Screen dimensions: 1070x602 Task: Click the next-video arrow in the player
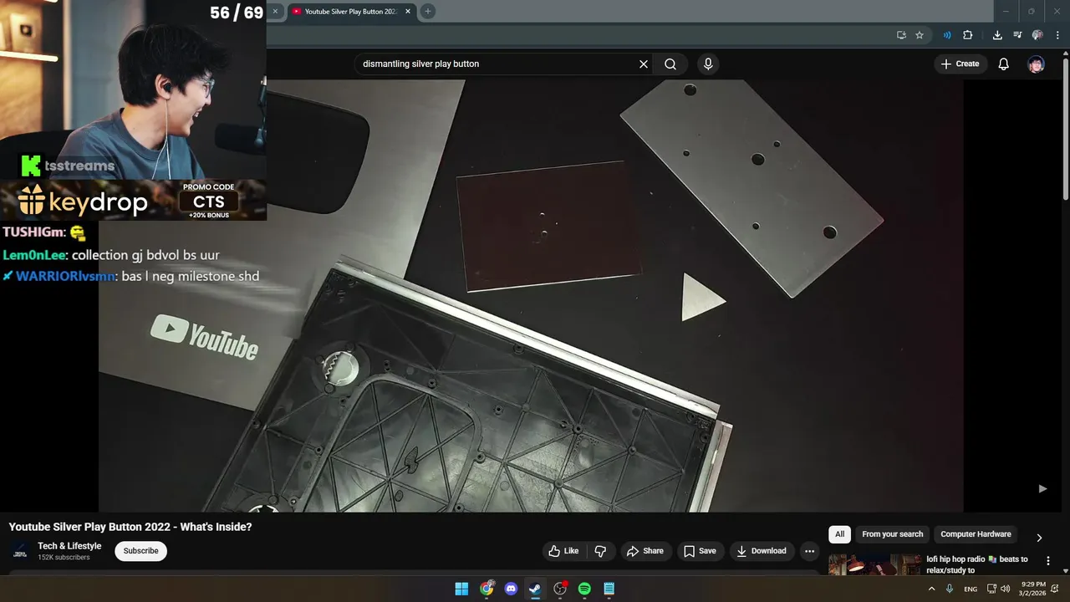tap(1042, 488)
